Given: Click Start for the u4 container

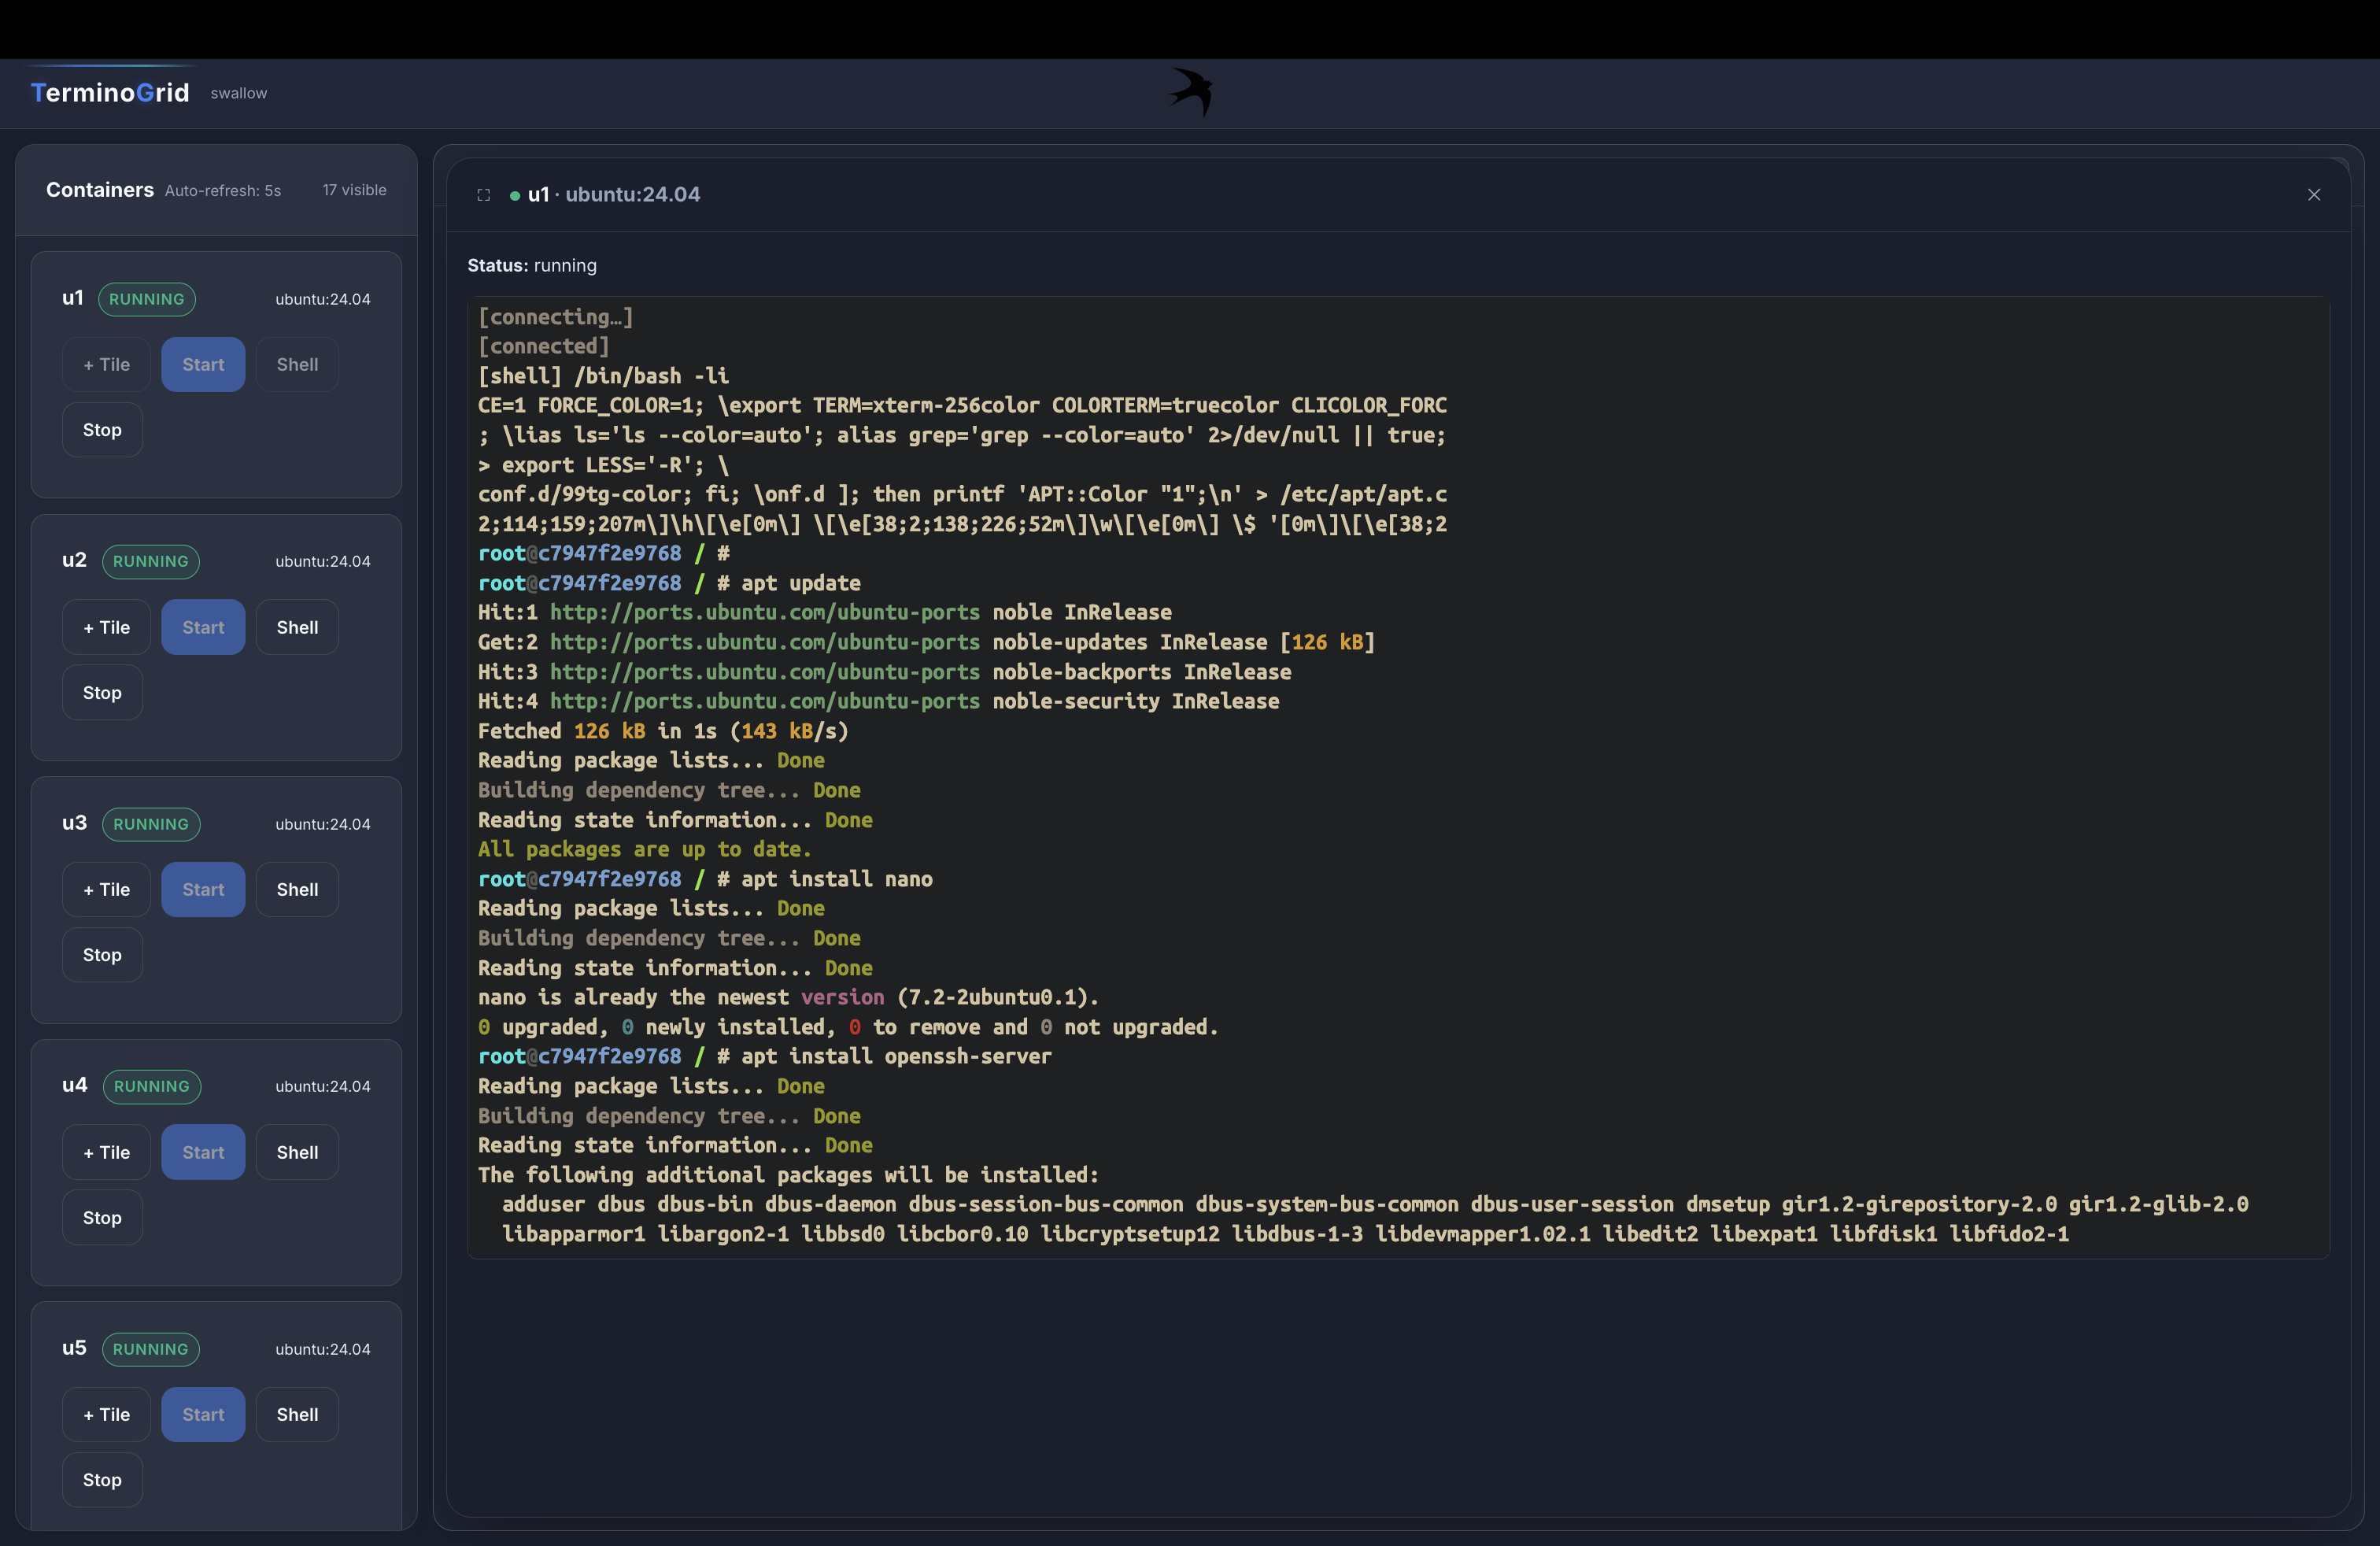Looking at the screenshot, I should (x=203, y=1152).
